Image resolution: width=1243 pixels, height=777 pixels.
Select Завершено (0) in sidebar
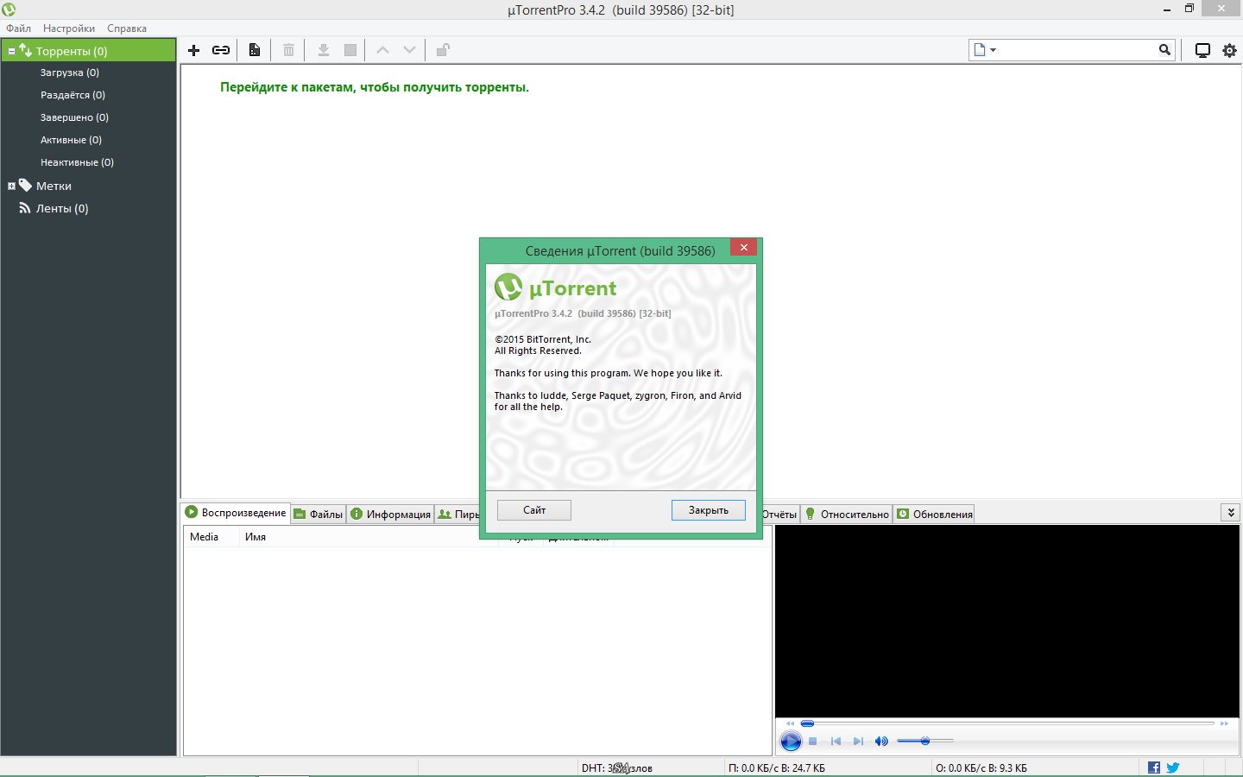coord(75,117)
